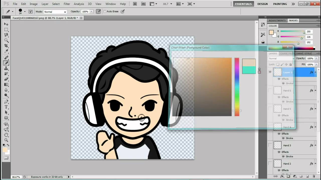Image resolution: width=321 pixels, height=180 pixels.
Task: Show the Hand 3 layer
Action: [x=270, y=145]
